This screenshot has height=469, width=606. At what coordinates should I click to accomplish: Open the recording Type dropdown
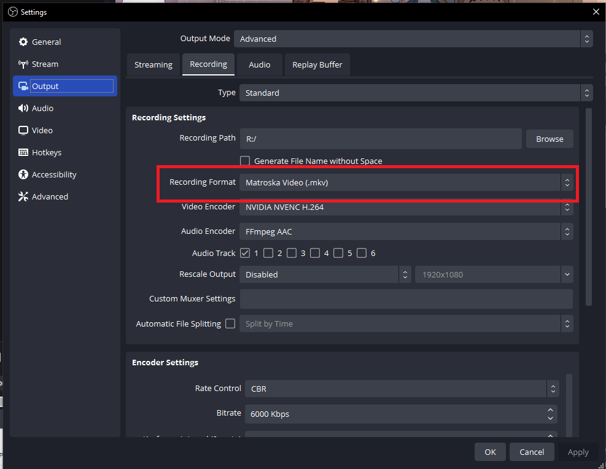pyautogui.click(x=416, y=93)
